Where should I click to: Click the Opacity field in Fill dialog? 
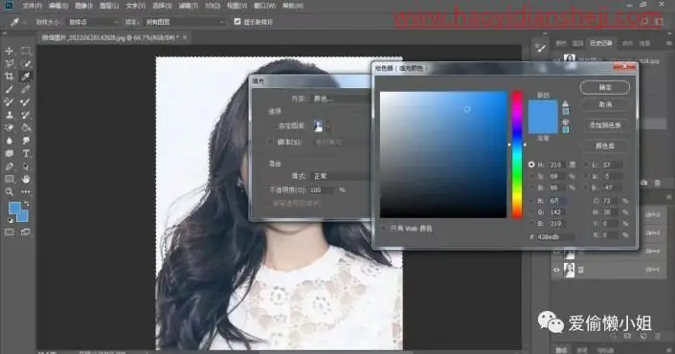322,189
